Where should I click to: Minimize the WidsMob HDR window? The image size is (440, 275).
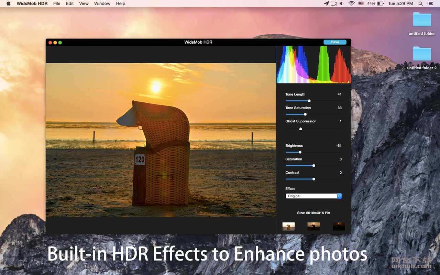tap(55, 43)
